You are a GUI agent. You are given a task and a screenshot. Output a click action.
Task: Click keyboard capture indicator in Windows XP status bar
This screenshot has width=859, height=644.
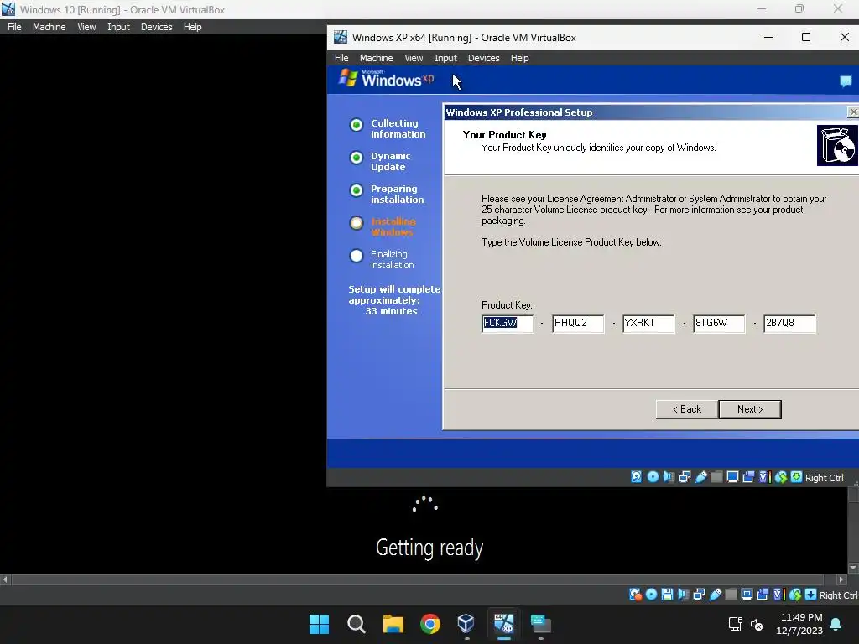coord(797,477)
